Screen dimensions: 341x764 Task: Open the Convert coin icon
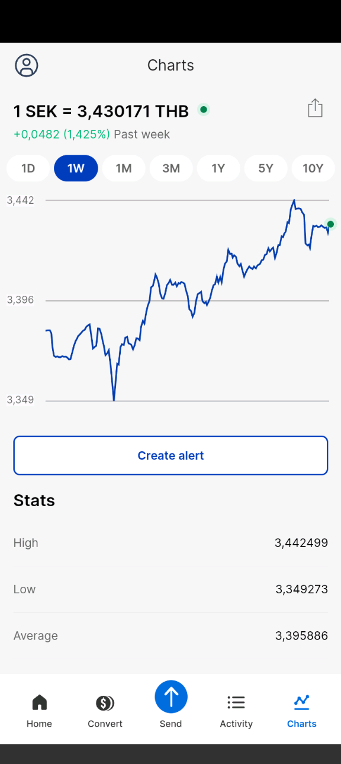pyautogui.click(x=105, y=703)
